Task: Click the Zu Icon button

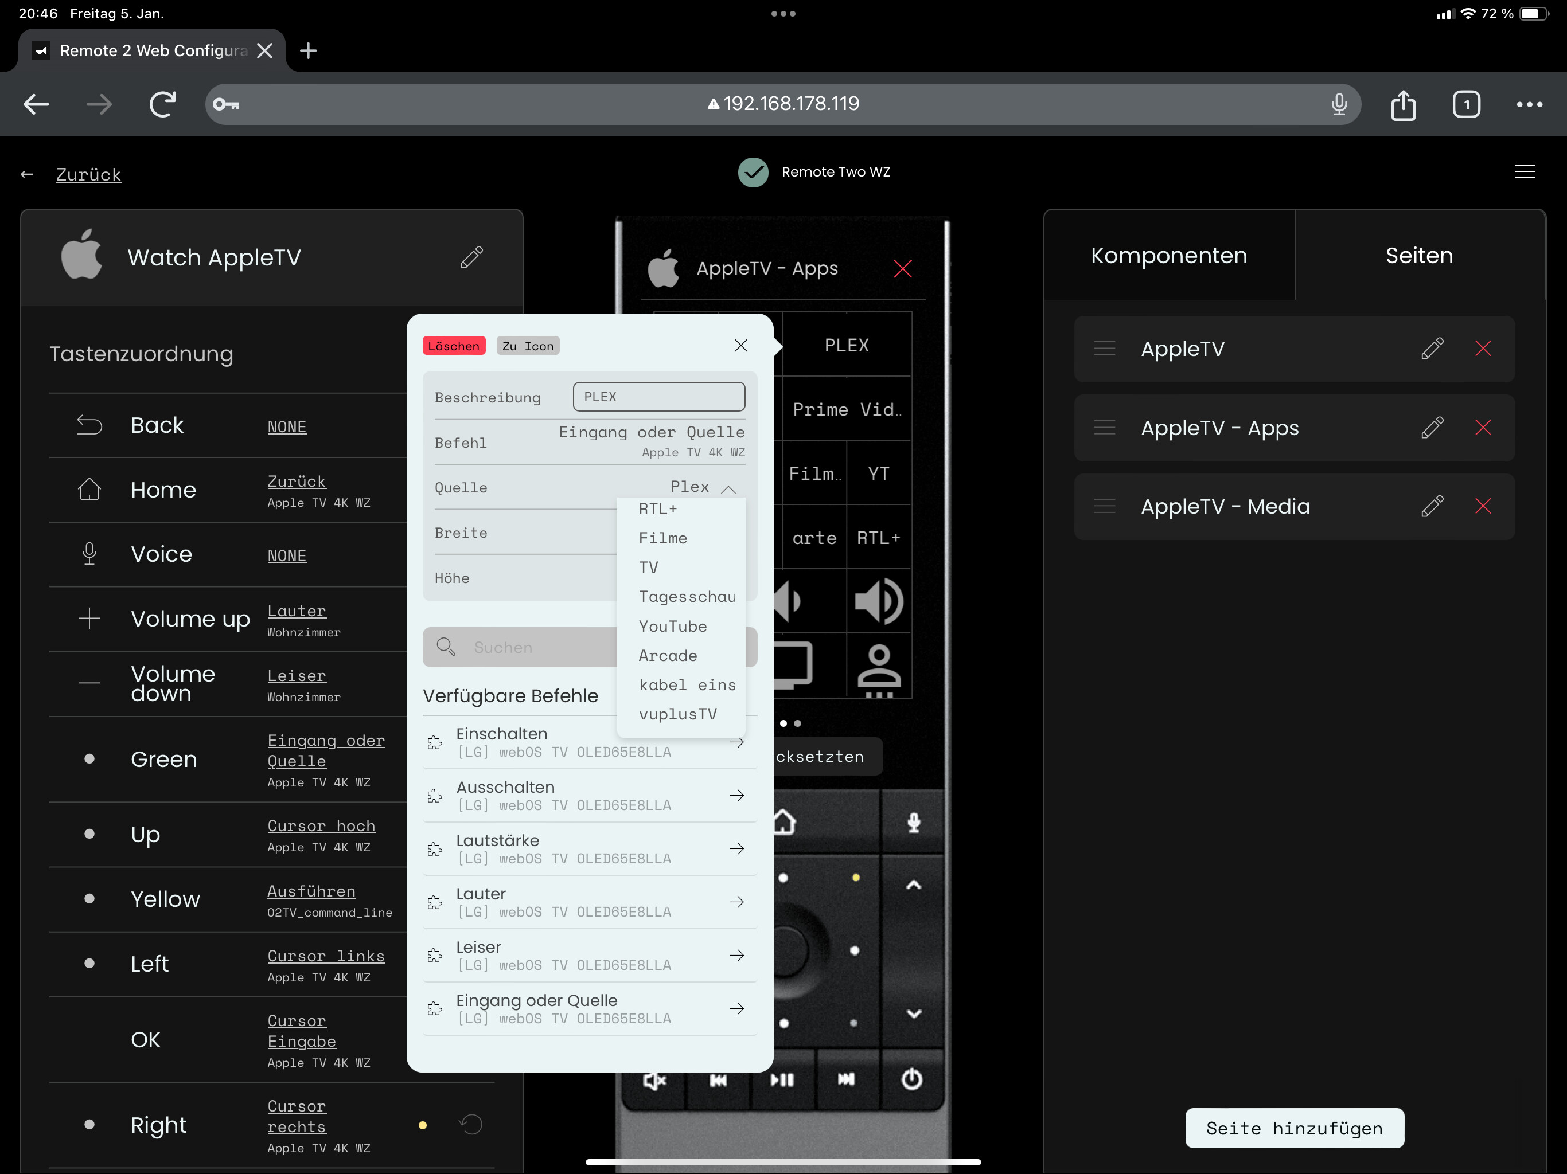Action: click(528, 346)
